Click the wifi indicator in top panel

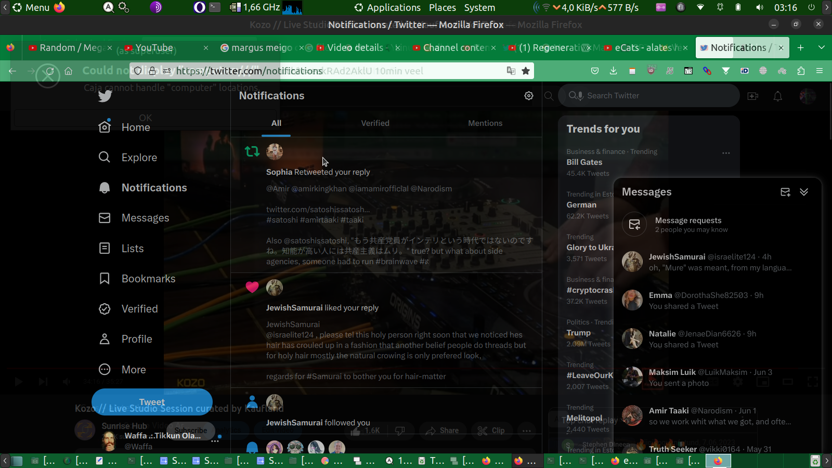(700, 7)
